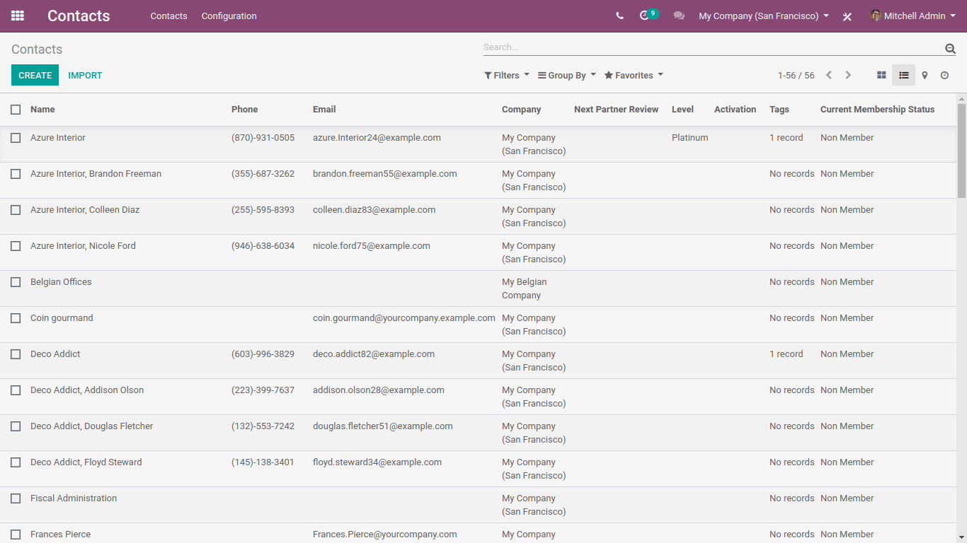Viewport: 967px width, 543px height.
Task: Open the apps grid menu icon
Action: [x=18, y=16]
